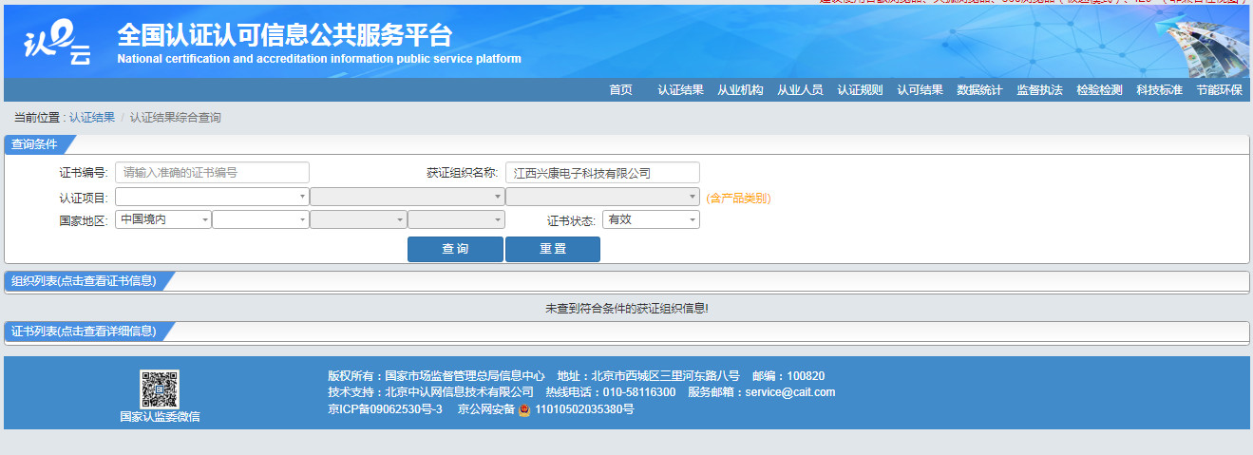Click the 认证结果 breadcrumb link
This screenshot has height=455, width=1253.
92,118
